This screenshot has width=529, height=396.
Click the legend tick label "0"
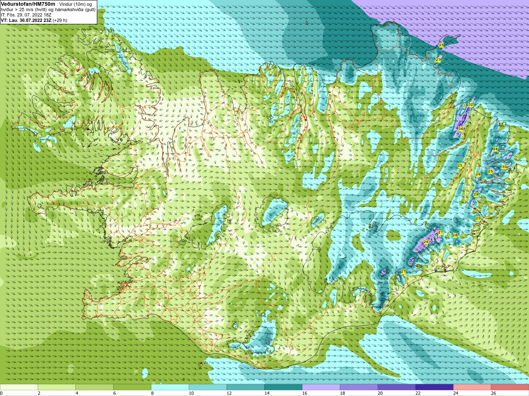[1, 393]
